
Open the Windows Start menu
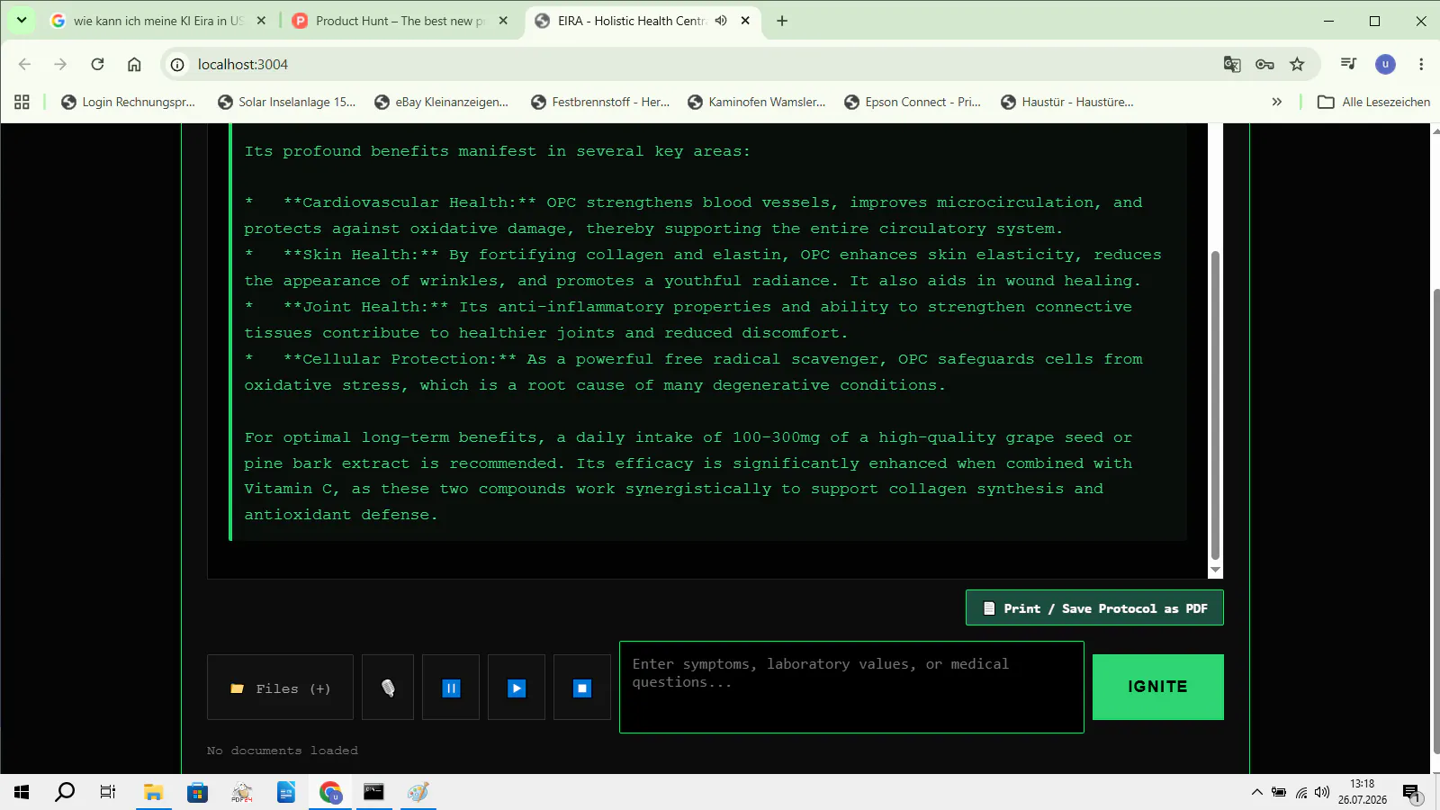click(22, 792)
